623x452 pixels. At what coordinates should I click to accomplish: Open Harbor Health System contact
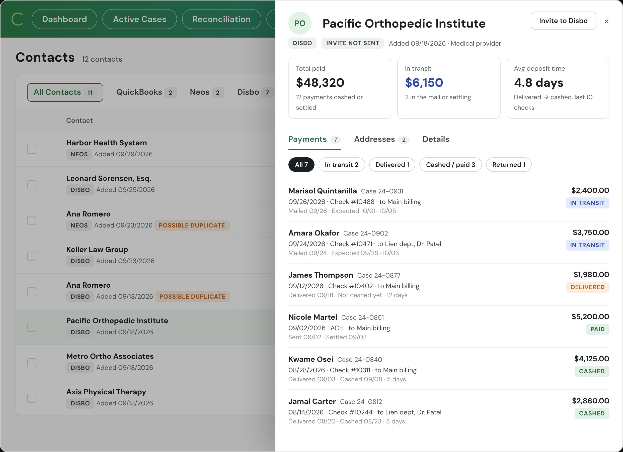[x=107, y=143]
